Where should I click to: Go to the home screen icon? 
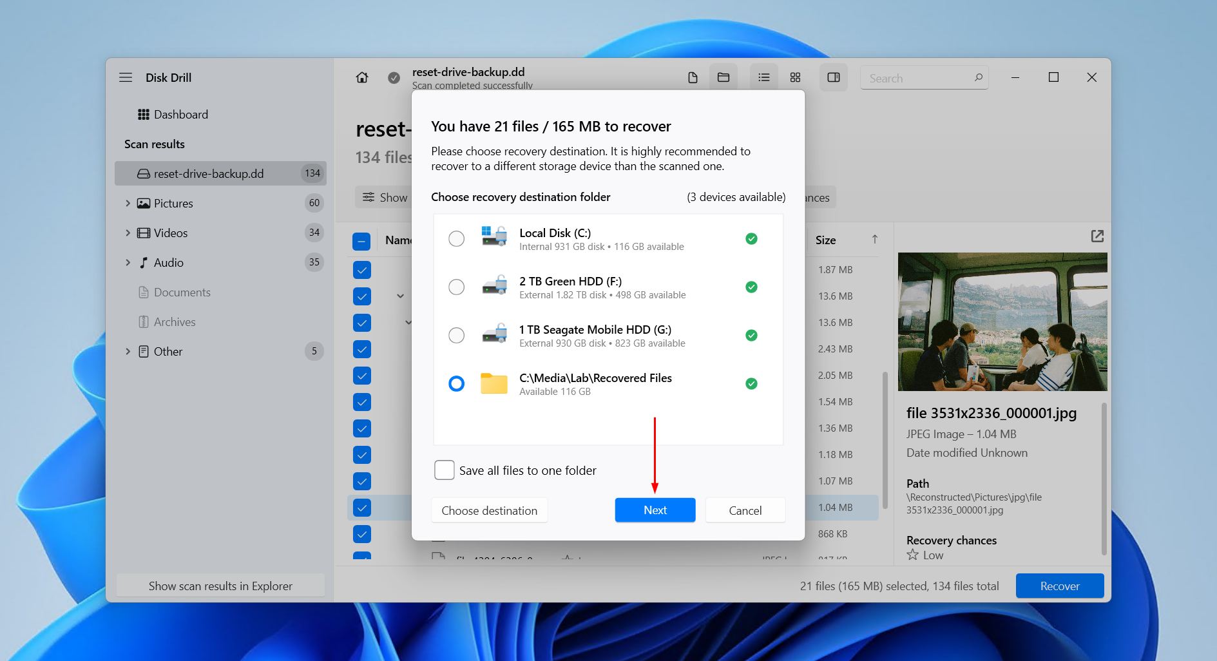pos(362,77)
